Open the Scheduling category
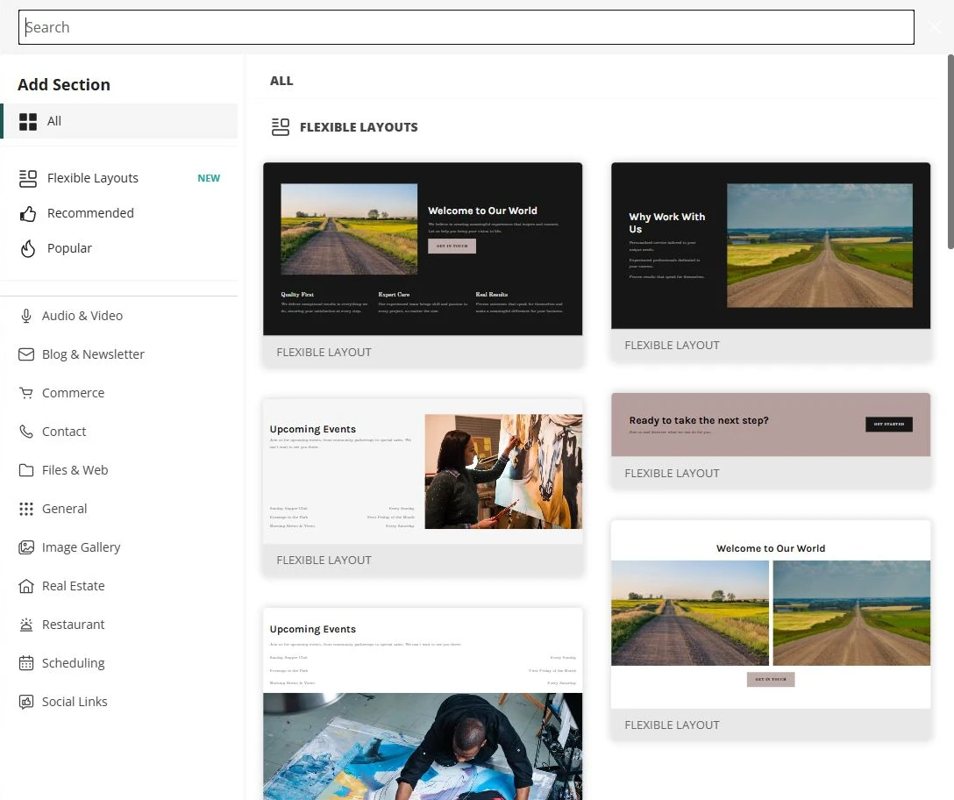954x800 pixels. [119, 663]
